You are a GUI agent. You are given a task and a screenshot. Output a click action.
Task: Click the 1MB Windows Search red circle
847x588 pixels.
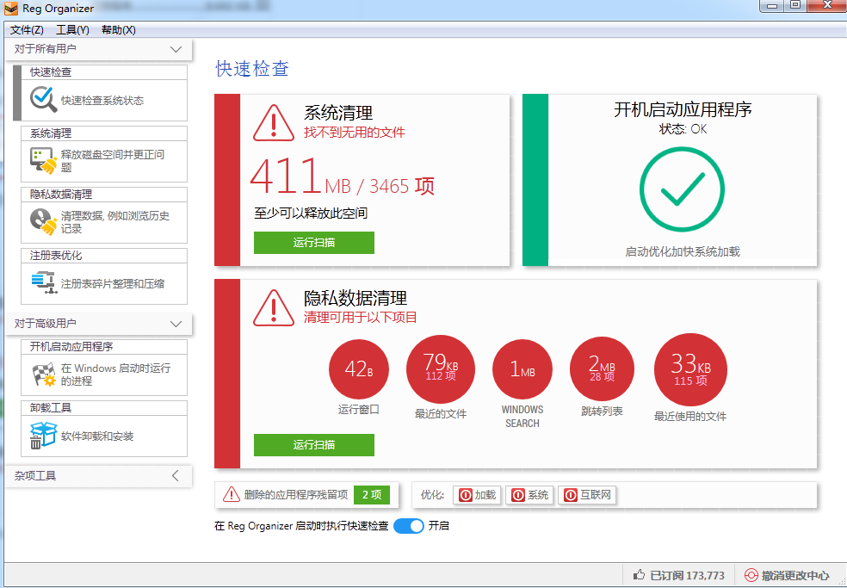point(522,369)
